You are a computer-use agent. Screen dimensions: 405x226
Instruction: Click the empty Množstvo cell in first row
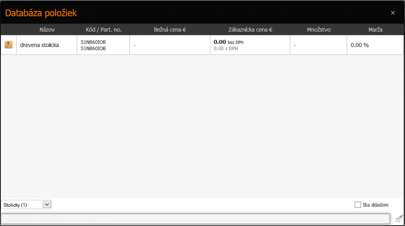pos(318,45)
